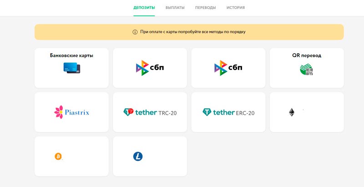Screen dimensions: 364x187
Task: Click the Tether ERC-20 gem icon
Action: click(207, 112)
